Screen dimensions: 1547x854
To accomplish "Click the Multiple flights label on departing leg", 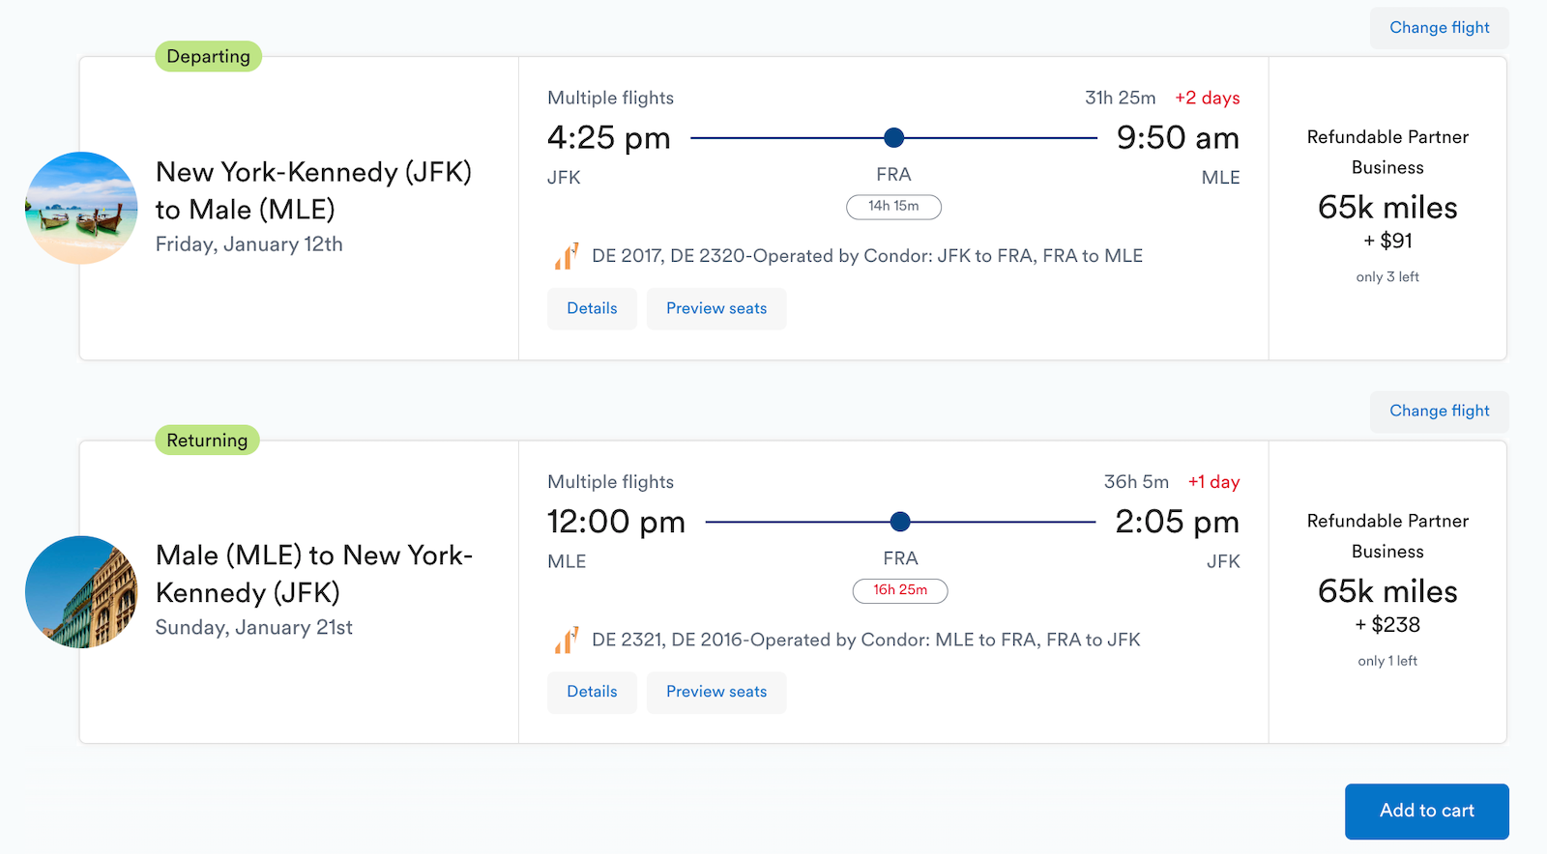I will tap(611, 98).
